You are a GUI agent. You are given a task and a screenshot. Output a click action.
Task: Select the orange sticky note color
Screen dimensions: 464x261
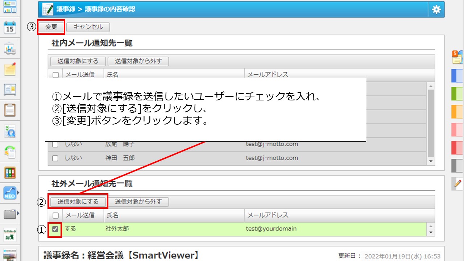[x=457, y=112]
